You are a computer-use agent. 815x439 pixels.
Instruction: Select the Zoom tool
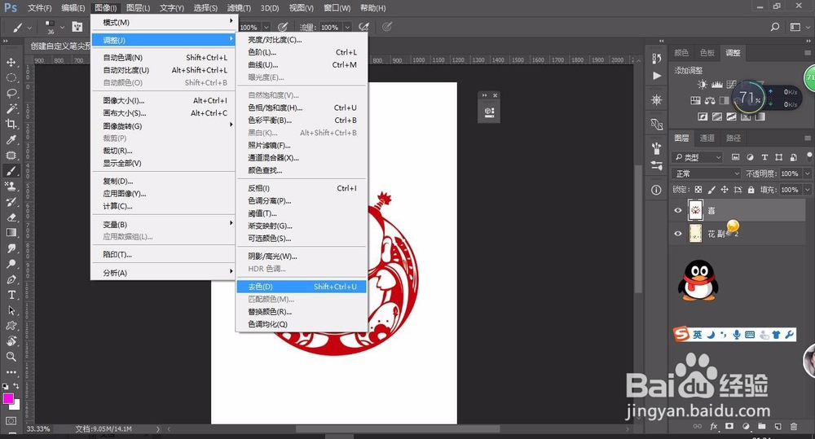coord(11,357)
